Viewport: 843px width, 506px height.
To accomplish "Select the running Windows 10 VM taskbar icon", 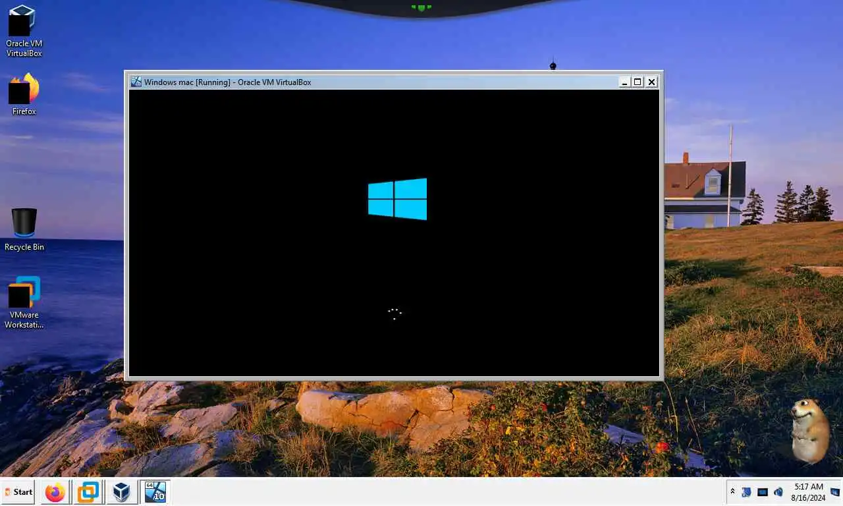I will click(154, 492).
